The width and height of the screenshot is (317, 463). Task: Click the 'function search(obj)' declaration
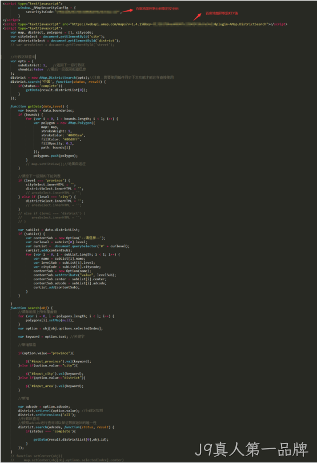31,308
